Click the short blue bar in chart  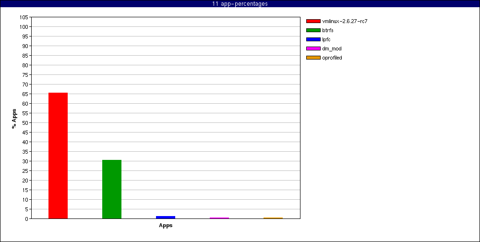[166, 217]
